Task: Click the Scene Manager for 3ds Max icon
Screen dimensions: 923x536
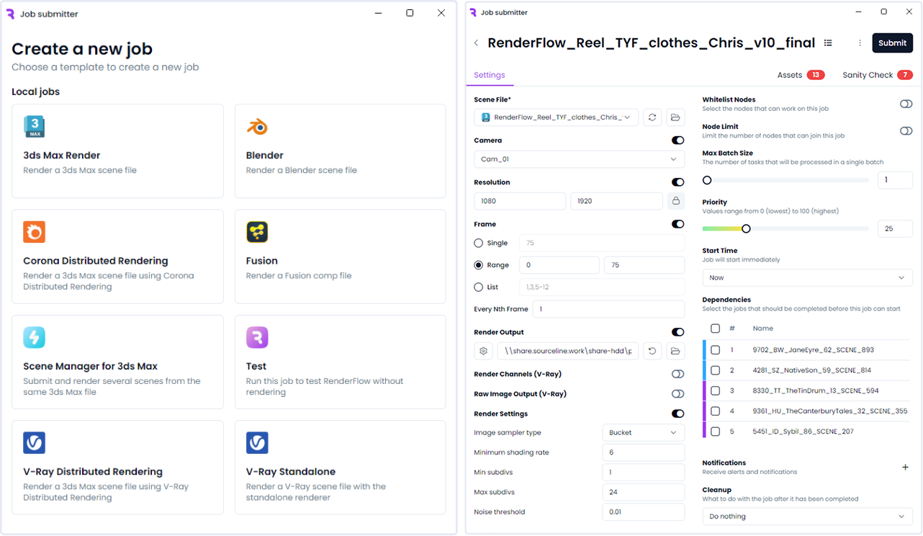Action: 35,337
